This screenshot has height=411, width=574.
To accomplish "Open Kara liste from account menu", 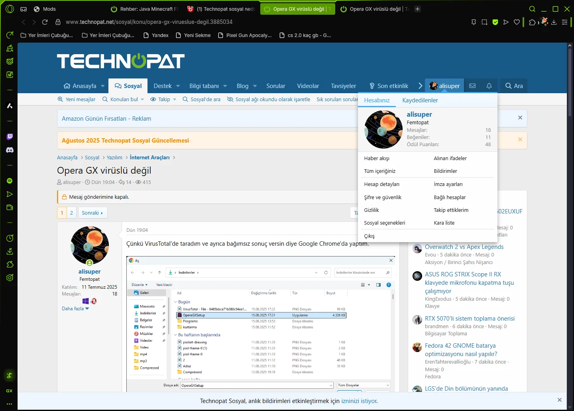I will [444, 223].
